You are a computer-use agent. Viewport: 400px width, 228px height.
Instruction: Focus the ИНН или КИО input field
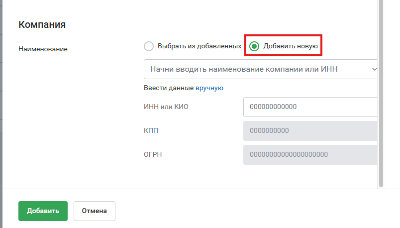tap(310, 107)
